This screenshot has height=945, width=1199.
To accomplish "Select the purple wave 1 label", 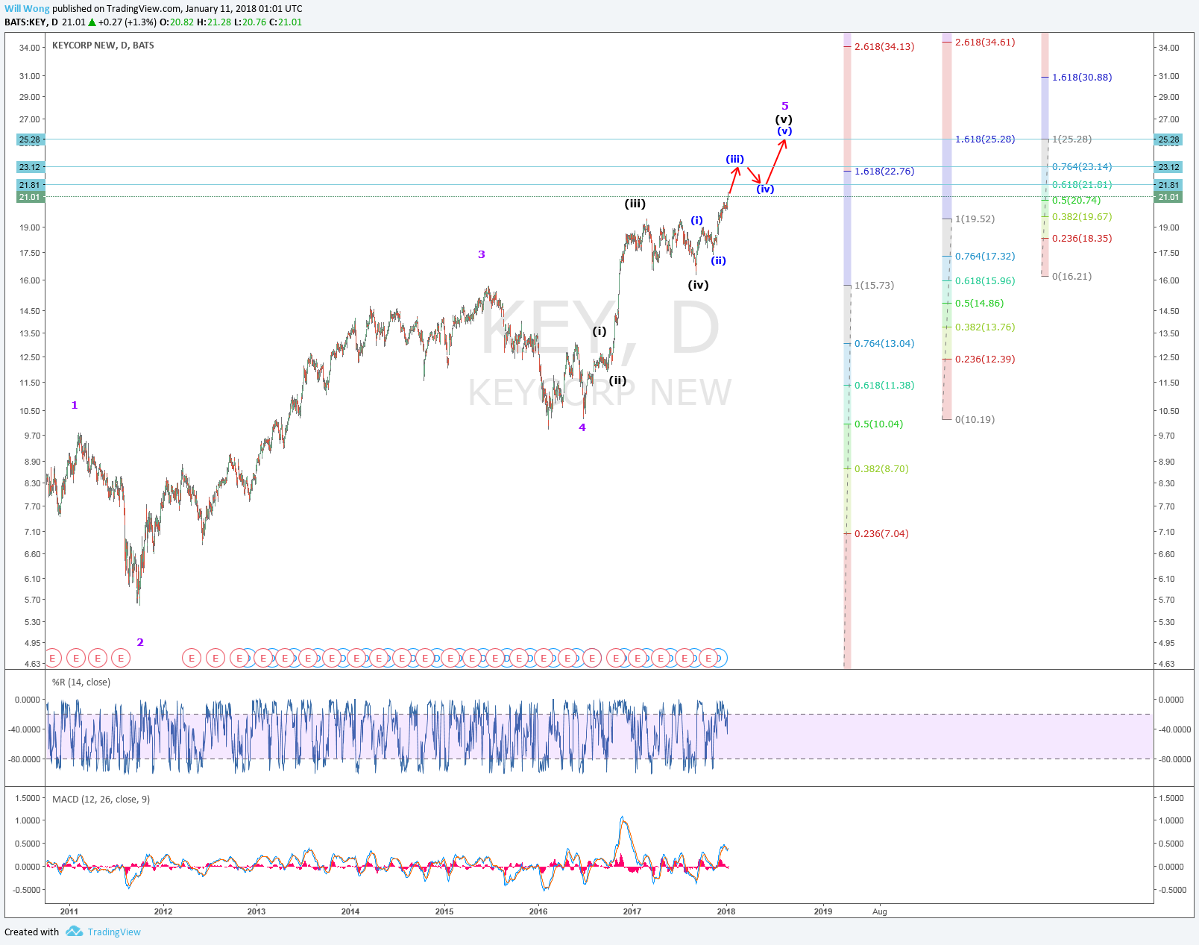I will click(x=75, y=405).
